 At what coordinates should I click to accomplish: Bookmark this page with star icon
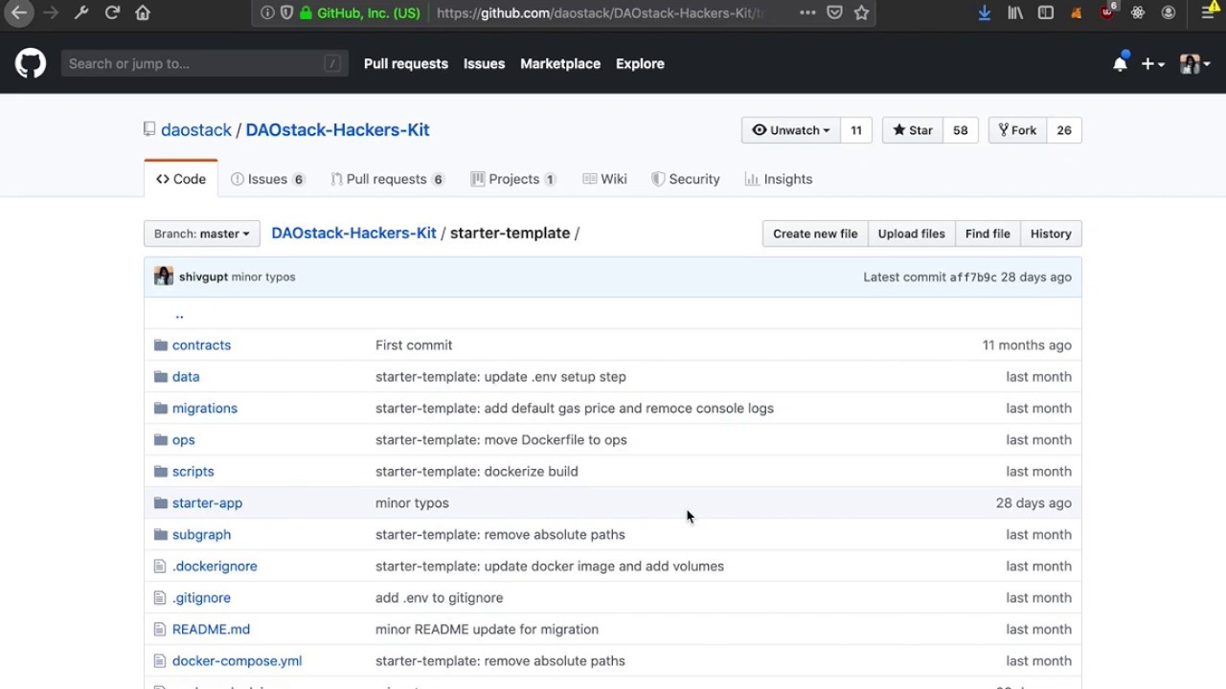[x=861, y=12]
